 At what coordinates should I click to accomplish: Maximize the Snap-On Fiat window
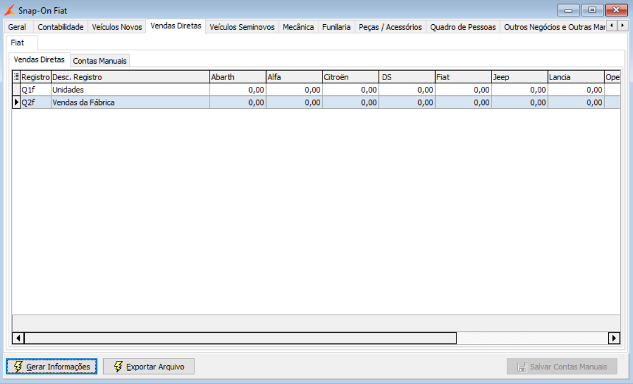tap(592, 10)
